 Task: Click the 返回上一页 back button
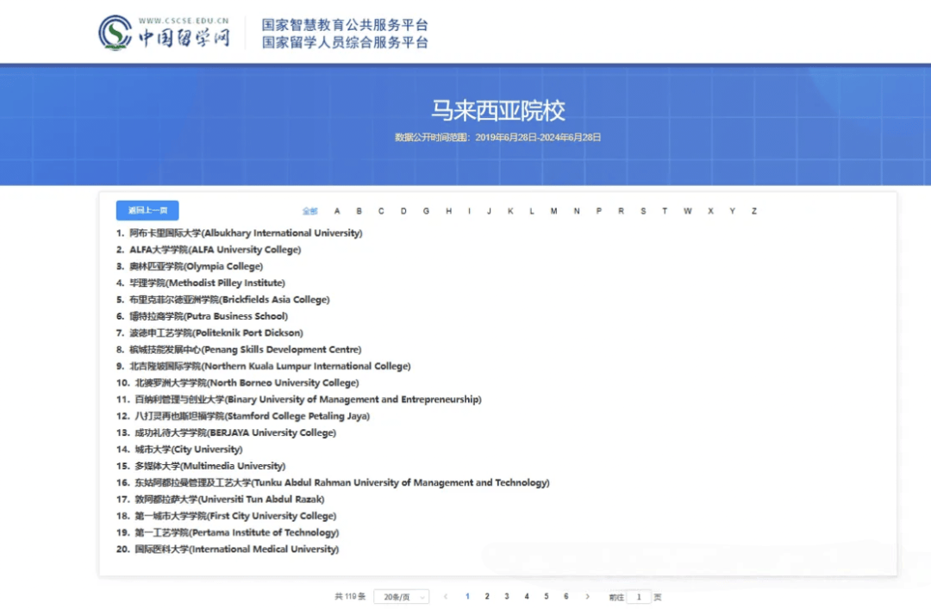(x=147, y=210)
